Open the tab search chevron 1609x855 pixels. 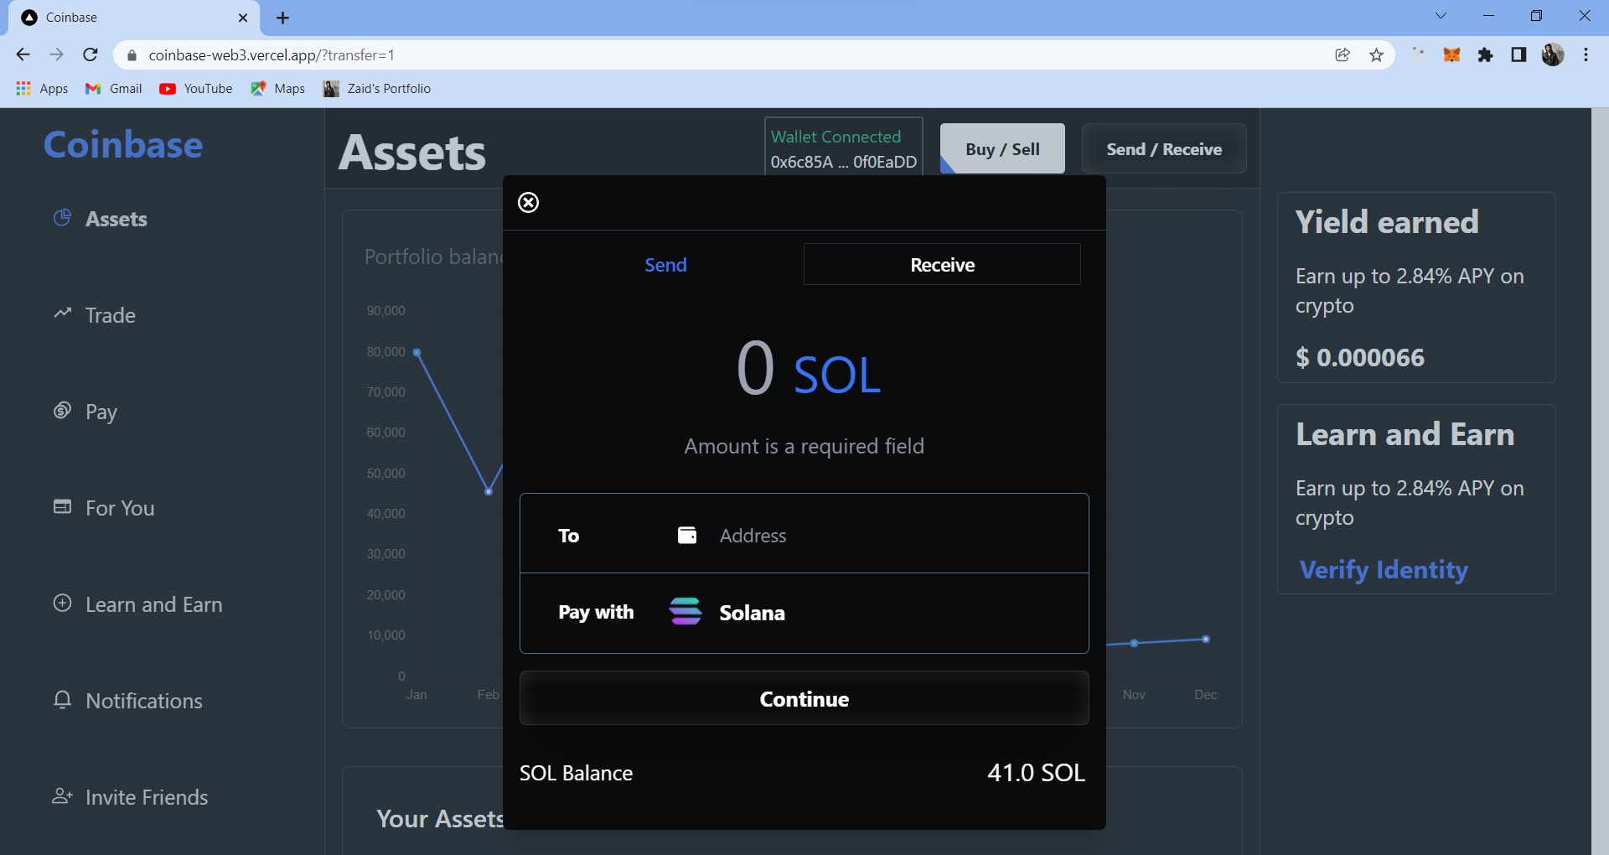coord(1441,16)
